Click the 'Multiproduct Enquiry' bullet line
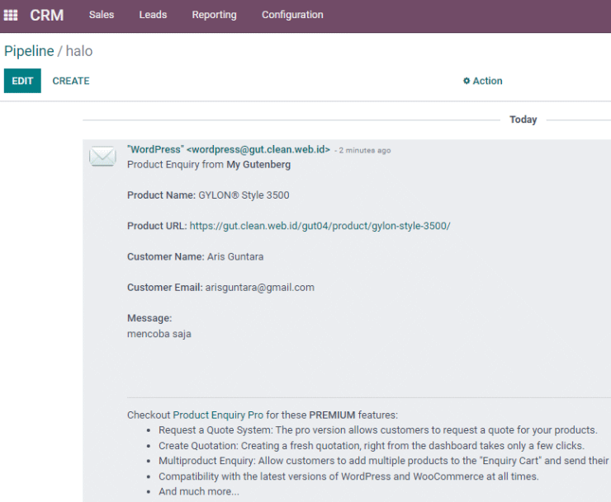 [383, 461]
